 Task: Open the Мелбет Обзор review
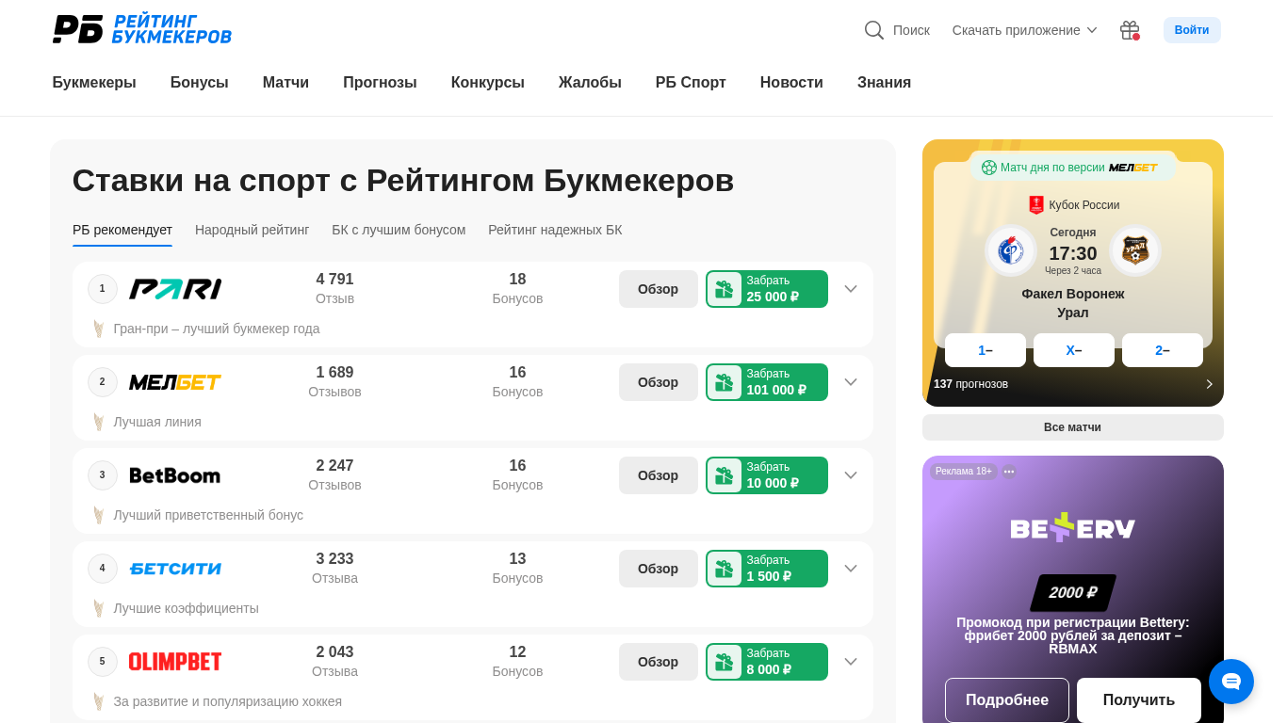(659, 382)
